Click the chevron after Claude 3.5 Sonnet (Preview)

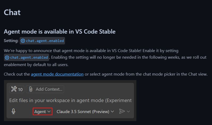pyautogui.click(x=113, y=112)
